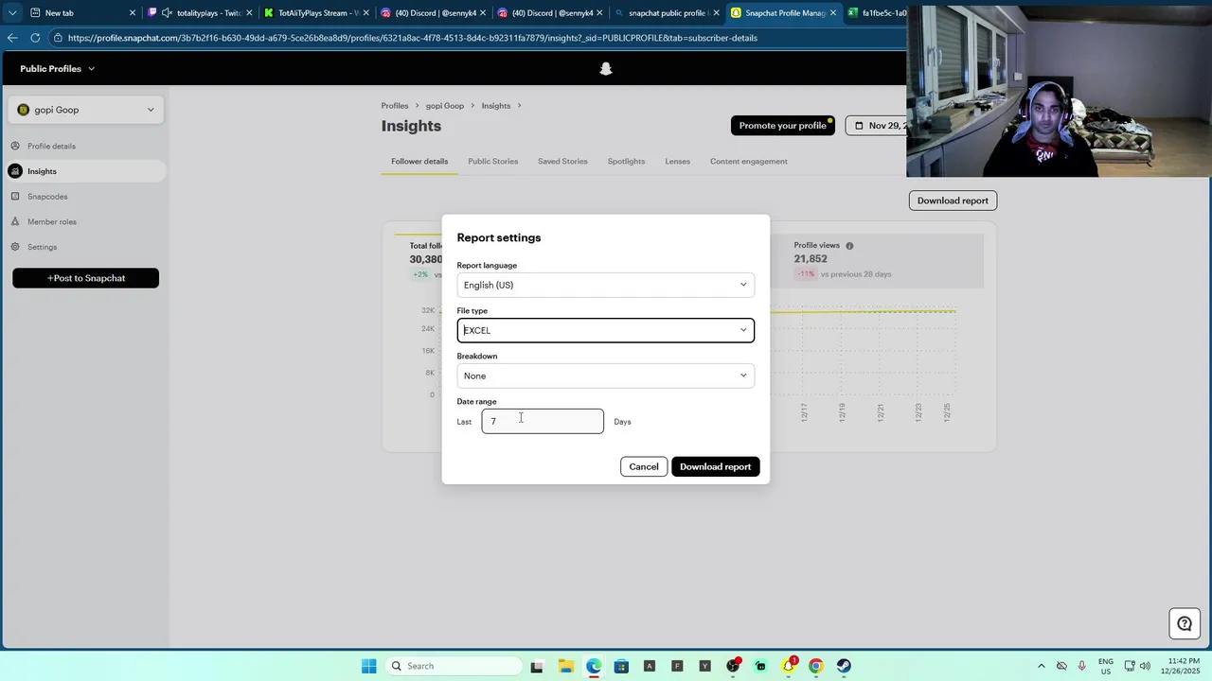Switch to Lenses tab
Image resolution: width=1212 pixels, height=681 pixels.
(677, 161)
